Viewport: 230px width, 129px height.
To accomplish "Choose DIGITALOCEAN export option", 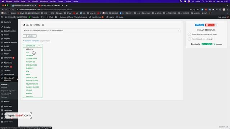I will (31, 78).
